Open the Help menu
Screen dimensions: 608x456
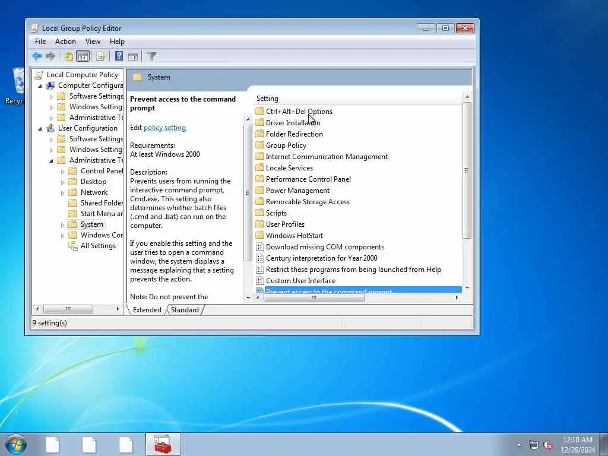[x=117, y=42]
